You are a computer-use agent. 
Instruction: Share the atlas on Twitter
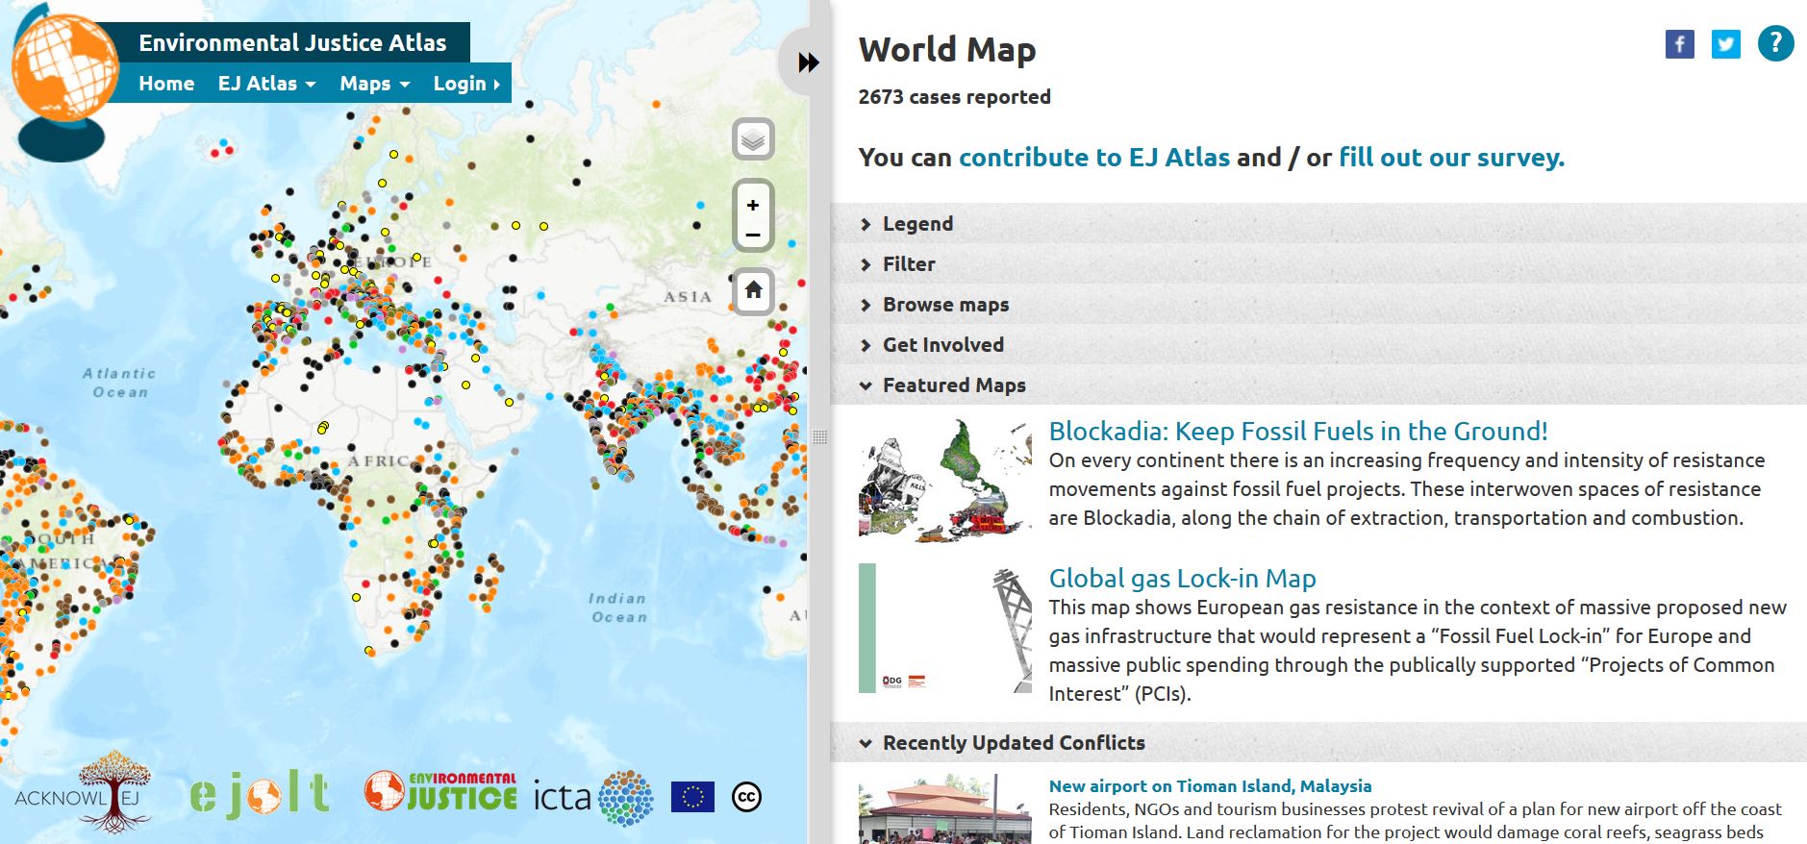point(1725,44)
